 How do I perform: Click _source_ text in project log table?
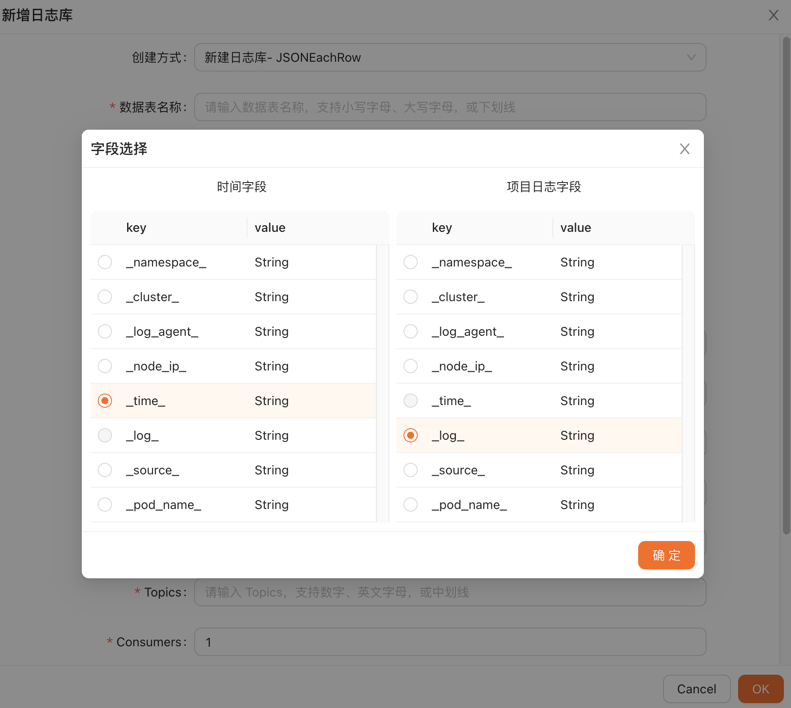coord(458,470)
